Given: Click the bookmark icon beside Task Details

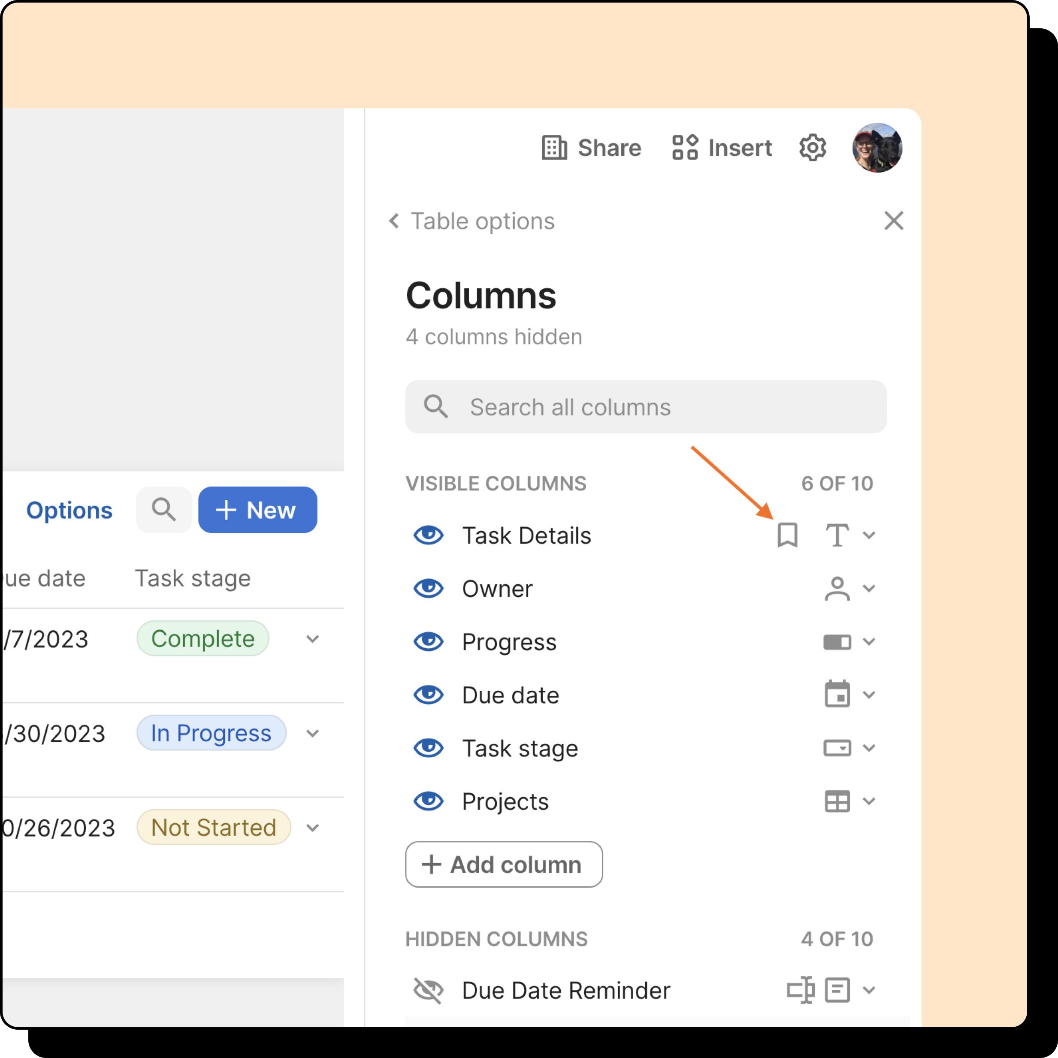Looking at the screenshot, I should [787, 535].
